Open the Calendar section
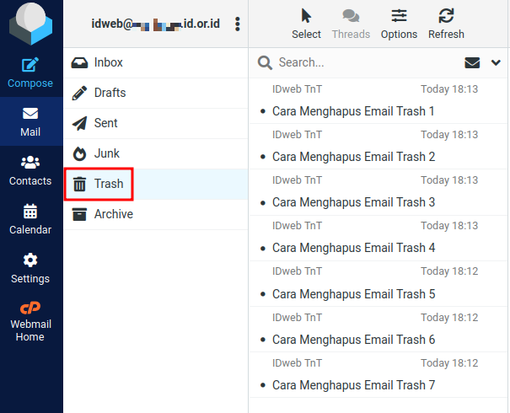Screen dimensions: 510x413 click(30, 219)
